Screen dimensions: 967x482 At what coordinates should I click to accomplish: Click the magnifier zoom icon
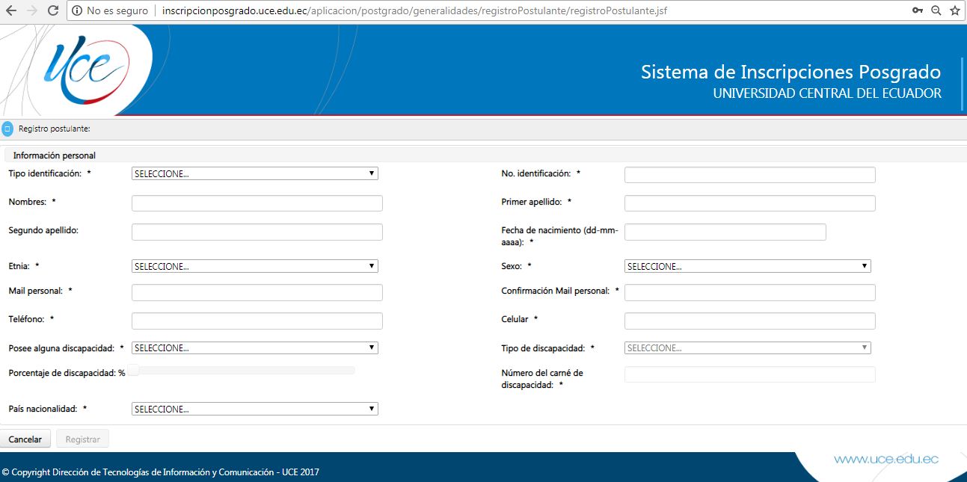click(936, 10)
